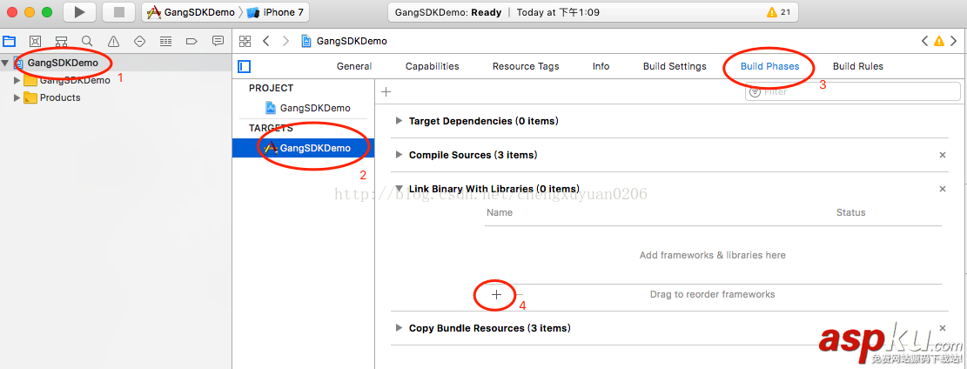
Task: Add a framework with the plus button
Action: [x=496, y=295]
